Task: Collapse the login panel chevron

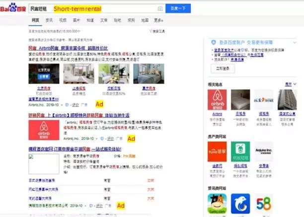Action: click(x=295, y=42)
